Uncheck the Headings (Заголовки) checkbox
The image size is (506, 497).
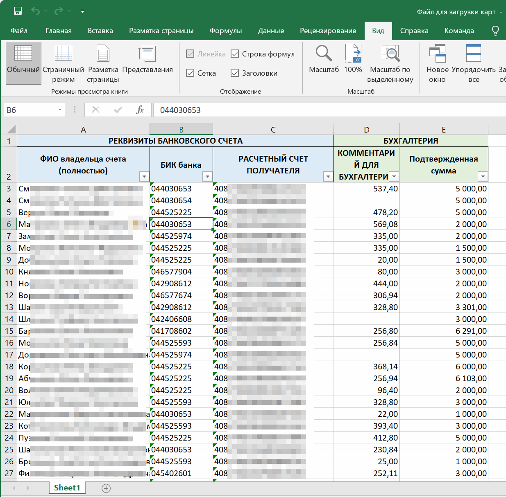[x=235, y=73]
